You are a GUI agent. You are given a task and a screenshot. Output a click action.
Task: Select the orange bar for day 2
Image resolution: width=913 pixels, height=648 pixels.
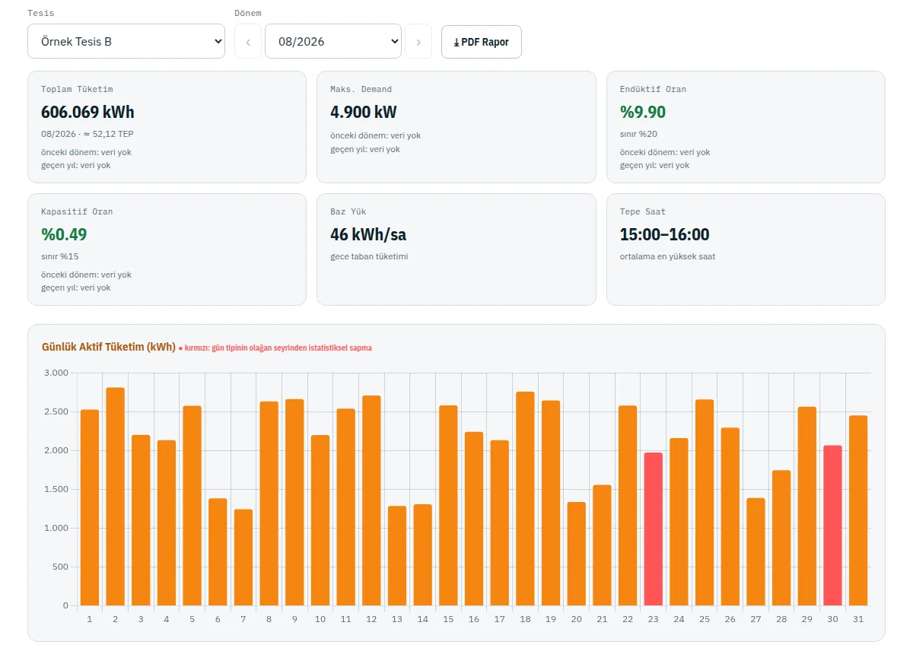tap(116, 497)
